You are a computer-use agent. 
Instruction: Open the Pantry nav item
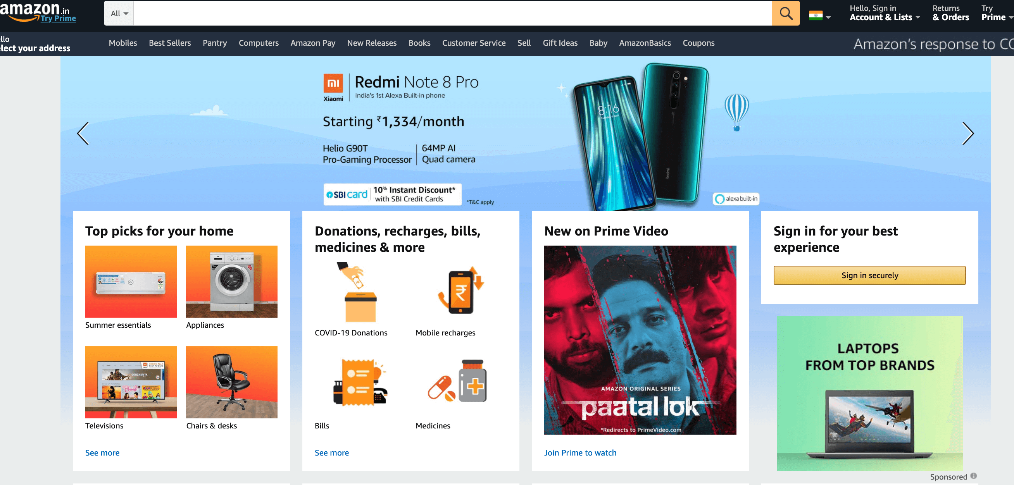tap(214, 43)
